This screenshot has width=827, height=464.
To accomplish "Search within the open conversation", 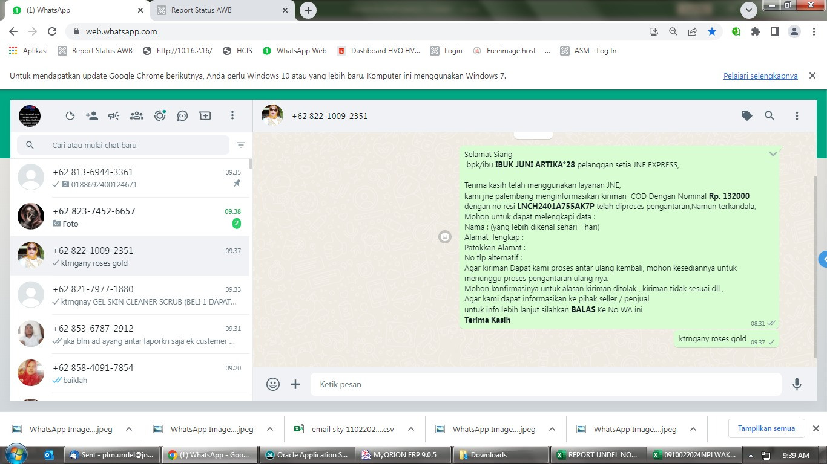I will [769, 116].
